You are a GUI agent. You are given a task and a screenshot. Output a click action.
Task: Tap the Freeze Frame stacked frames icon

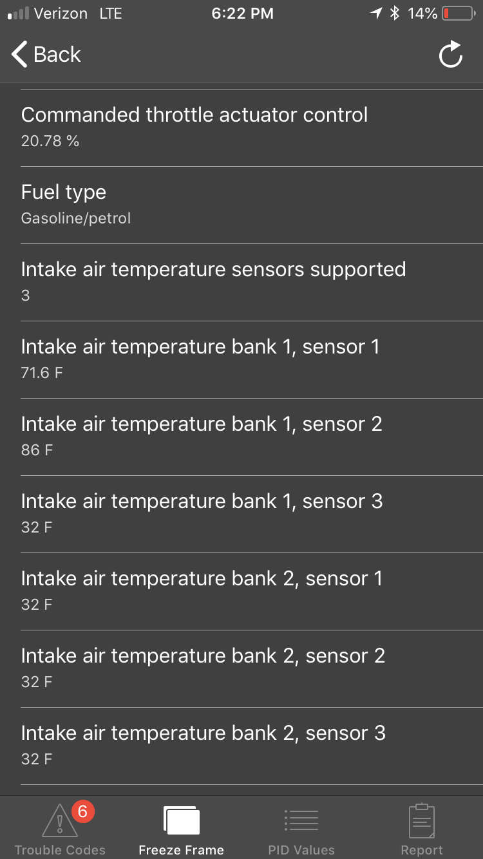(x=182, y=821)
